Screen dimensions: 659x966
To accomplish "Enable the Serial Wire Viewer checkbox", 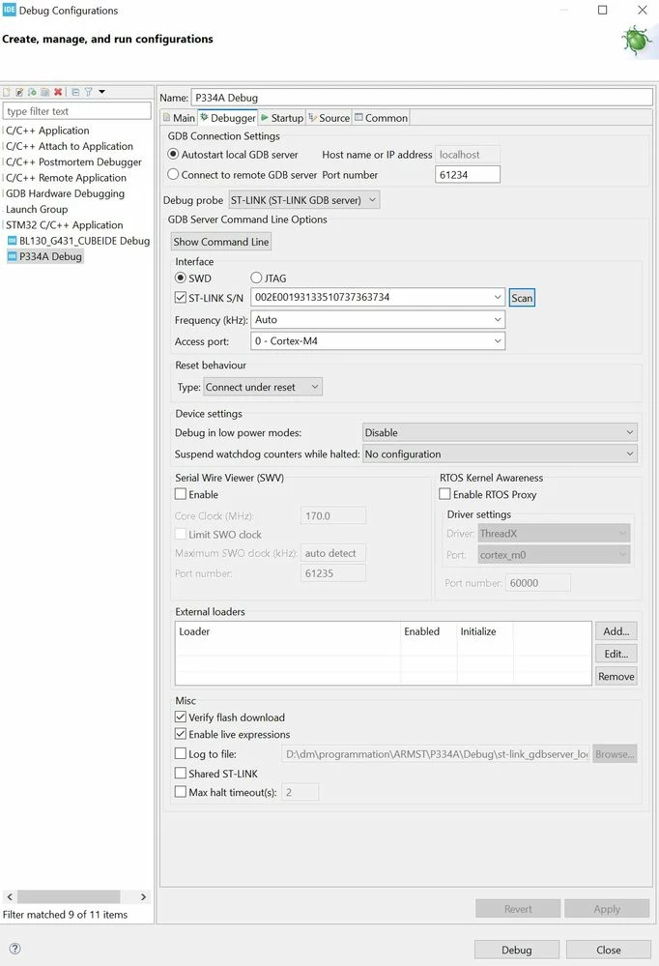I will click(181, 494).
